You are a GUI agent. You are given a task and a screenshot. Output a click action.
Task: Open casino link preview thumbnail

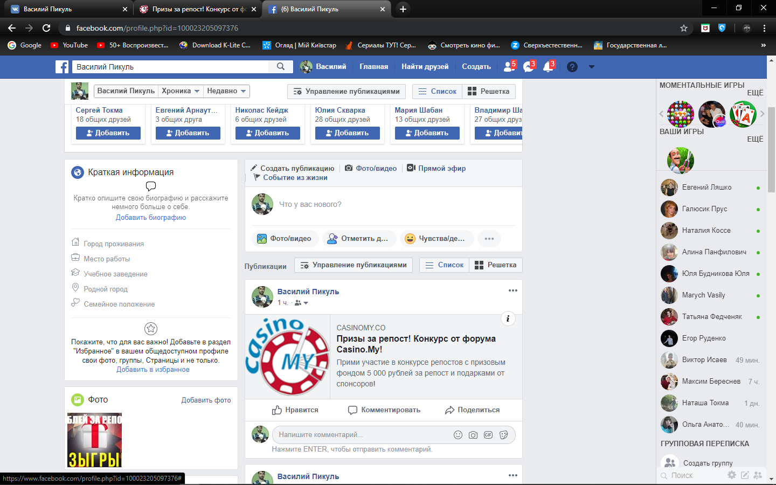tap(288, 357)
